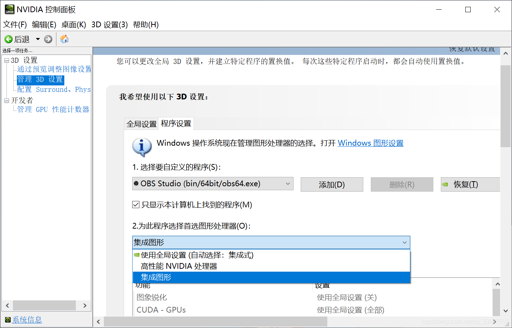The height and width of the screenshot is (328, 512).
Task: Minimize the NVIDIA 控制面板 window
Action: point(439,10)
